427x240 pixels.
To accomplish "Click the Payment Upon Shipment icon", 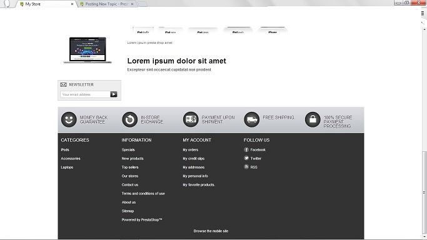I will point(191,119).
